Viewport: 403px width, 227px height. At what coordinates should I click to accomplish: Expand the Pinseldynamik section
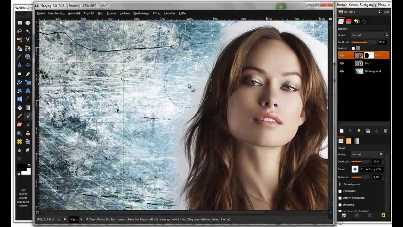(x=340, y=184)
